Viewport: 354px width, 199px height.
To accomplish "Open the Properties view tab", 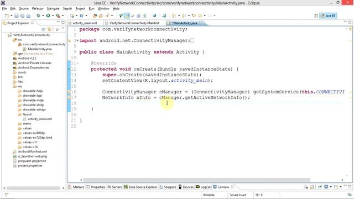I will click(x=96, y=187).
